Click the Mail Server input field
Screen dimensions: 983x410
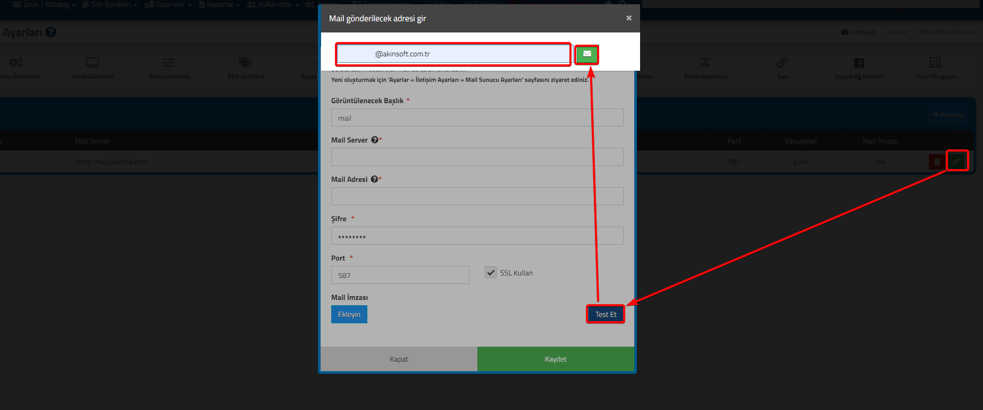[477, 157]
